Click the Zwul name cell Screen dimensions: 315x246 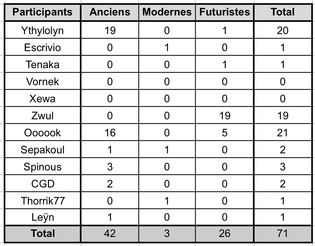coord(43,116)
